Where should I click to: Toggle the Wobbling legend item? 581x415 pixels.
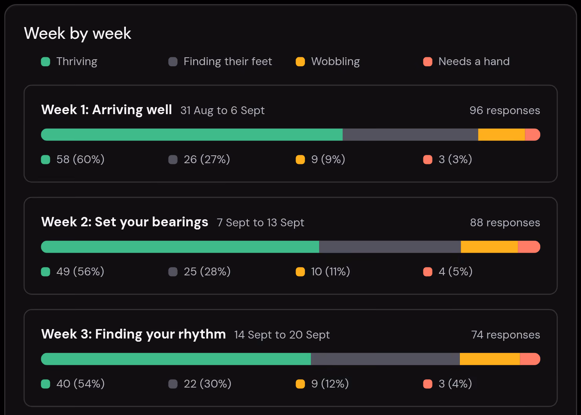click(x=328, y=62)
